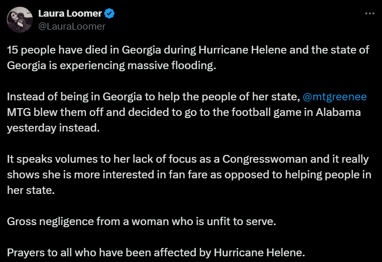Screen dimensions: 382x262
Task: Open the three-dot more options menu
Action: coord(369,14)
